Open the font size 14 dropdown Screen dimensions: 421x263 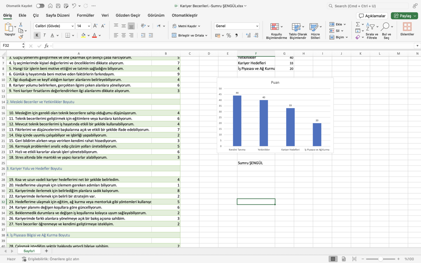pos(83,26)
